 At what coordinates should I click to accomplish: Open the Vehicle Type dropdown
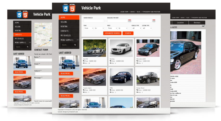pyautogui.click(x=136, y=28)
